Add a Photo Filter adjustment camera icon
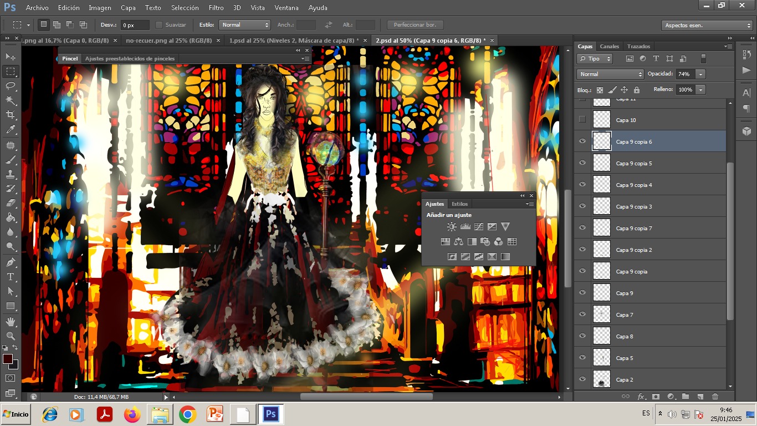The image size is (757, 426). (485, 241)
